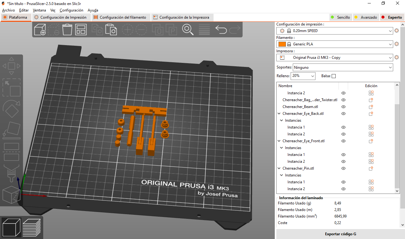Open the Archivo menu
The height and width of the screenshot is (239, 405).
pos(8,10)
